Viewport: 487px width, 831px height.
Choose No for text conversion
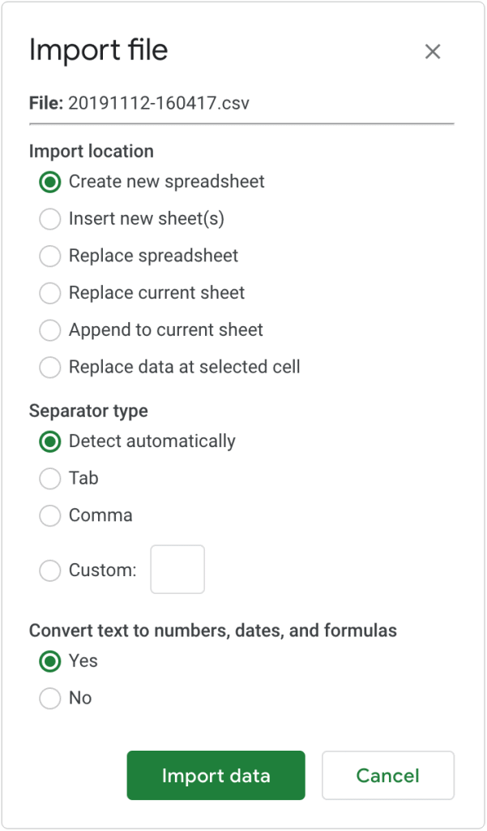(x=50, y=699)
